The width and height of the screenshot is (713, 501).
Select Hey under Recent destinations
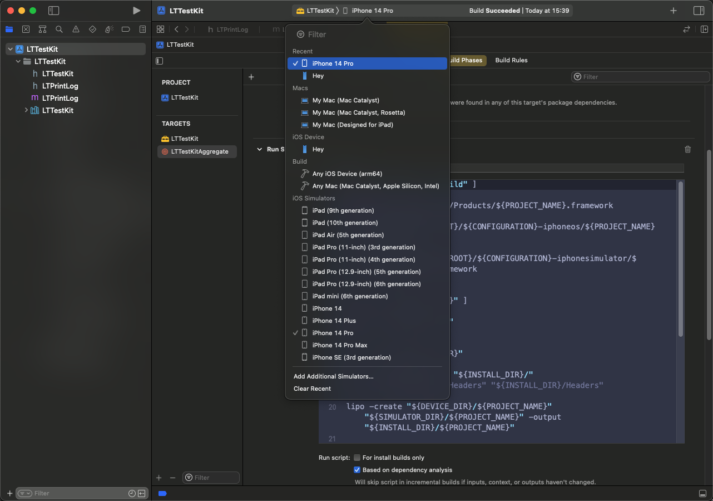tap(367, 76)
